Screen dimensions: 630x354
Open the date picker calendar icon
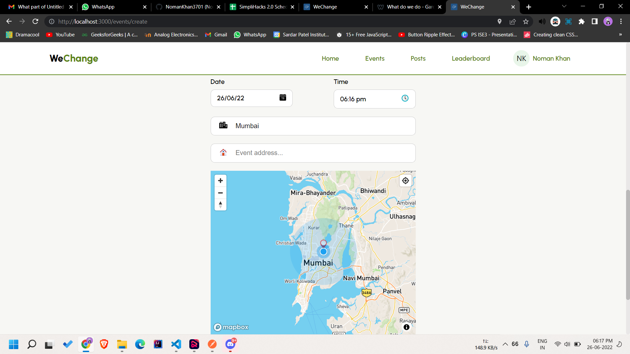click(x=283, y=98)
